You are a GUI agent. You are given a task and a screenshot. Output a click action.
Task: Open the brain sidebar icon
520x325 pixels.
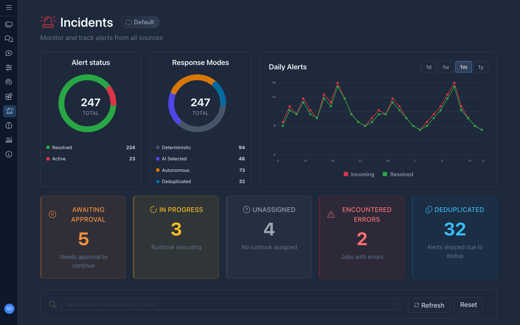[x=9, y=125]
